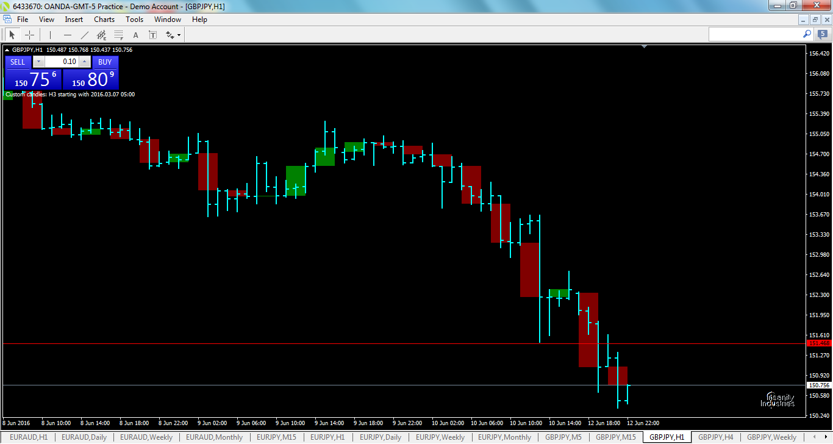Viewport: 833px width, 444px height.
Task: Open the Help menu
Action: click(199, 20)
